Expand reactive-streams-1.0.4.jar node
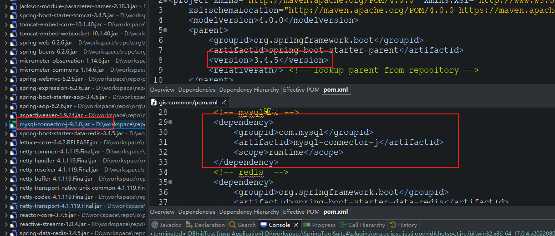The image size is (555, 236). coord(5,224)
